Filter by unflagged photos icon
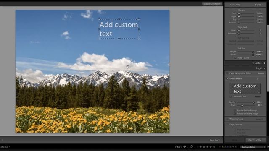Screen dimensions: 269x151 (x=191, y=147)
